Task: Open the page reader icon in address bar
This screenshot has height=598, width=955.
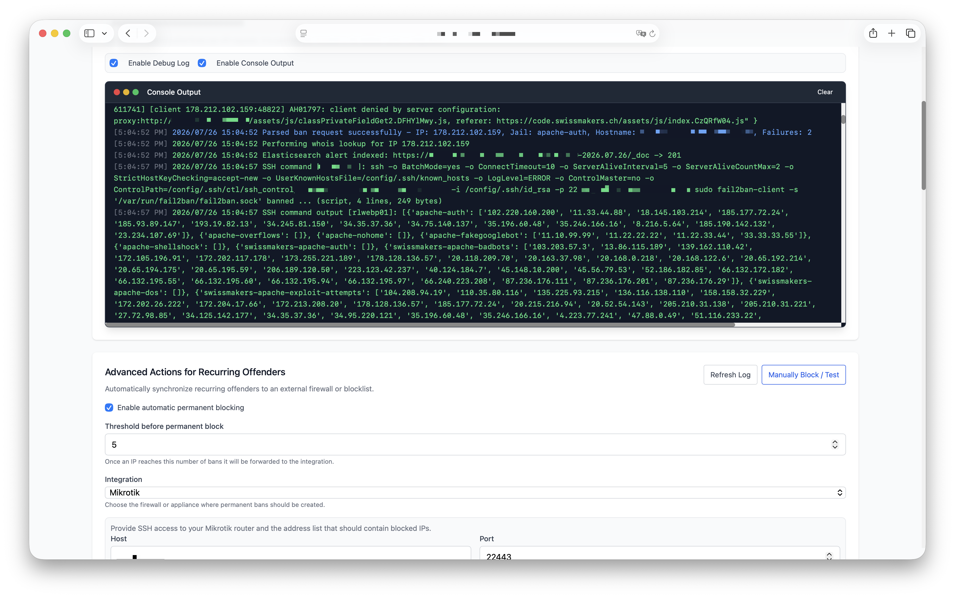Action: pos(303,34)
